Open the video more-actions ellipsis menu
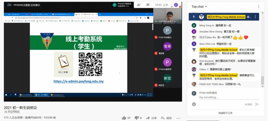 tap(178, 118)
